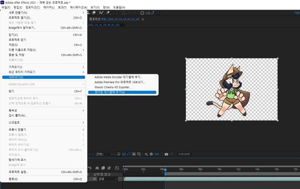Image resolution: width=300 pixels, height=189 pixels.
Task: Choose 저장(S) from file menu
Action: click(x=44, y=45)
